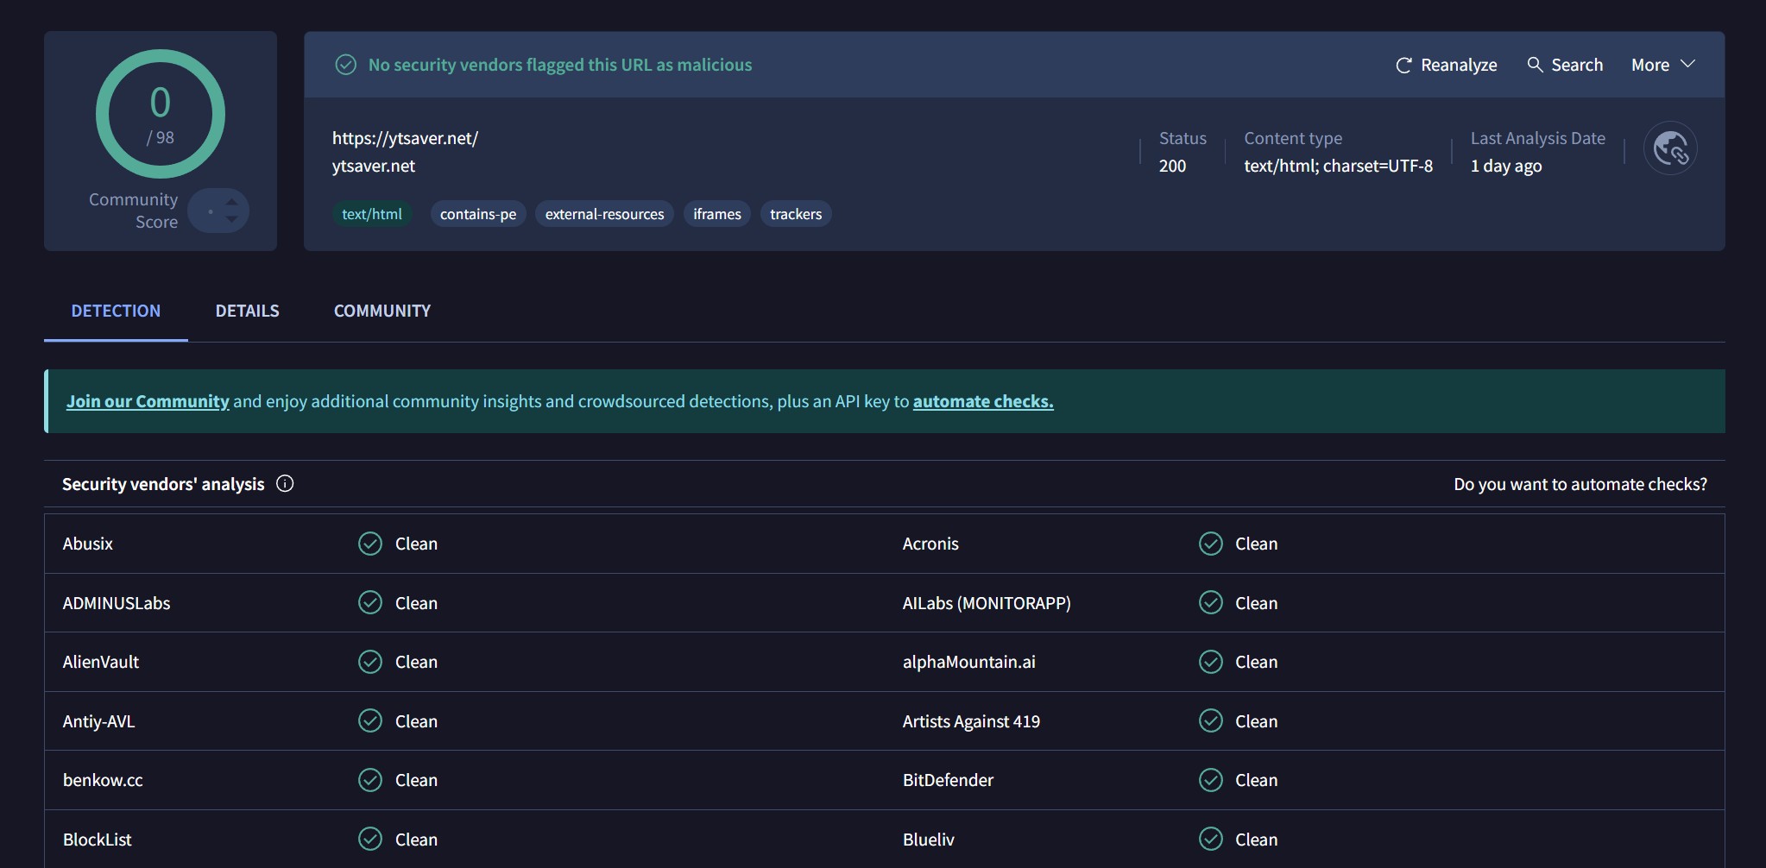Click the Security vendors' analysis info icon
Screen dimensions: 1766x868
[285, 484]
